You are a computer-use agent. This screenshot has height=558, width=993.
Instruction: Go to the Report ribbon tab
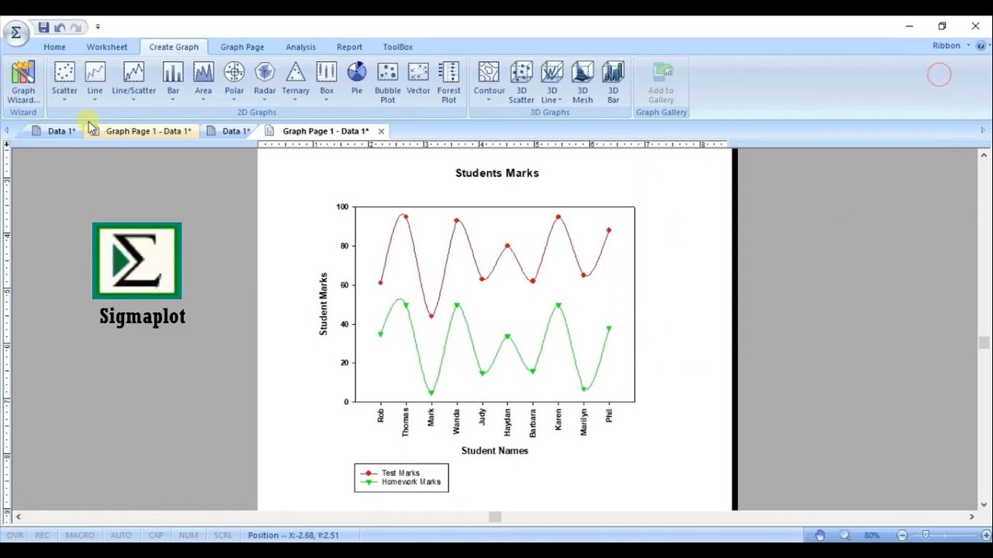[x=349, y=46]
